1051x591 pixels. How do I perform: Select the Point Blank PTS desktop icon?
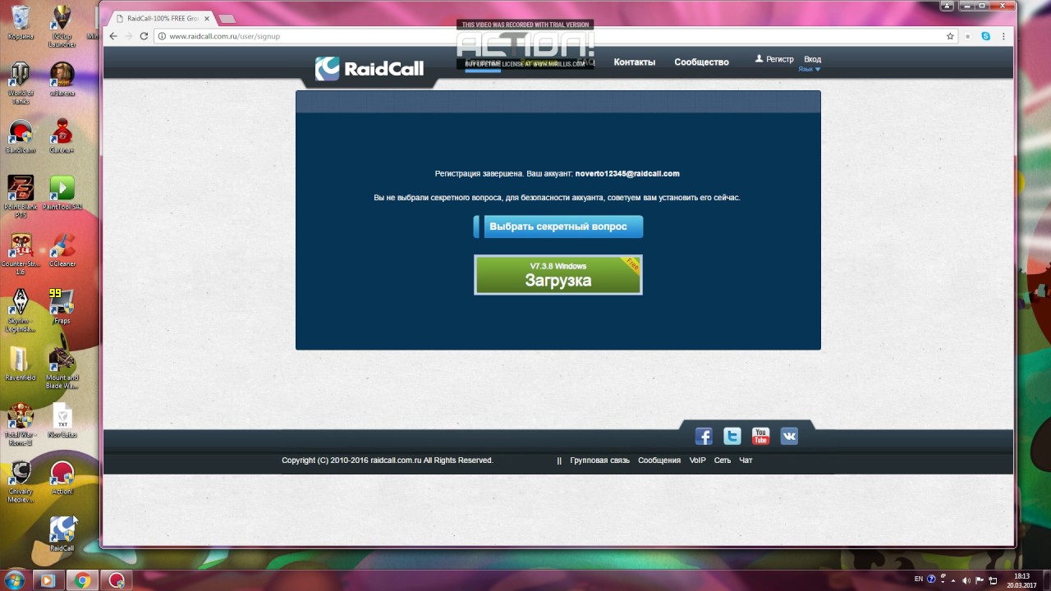pyautogui.click(x=21, y=196)
